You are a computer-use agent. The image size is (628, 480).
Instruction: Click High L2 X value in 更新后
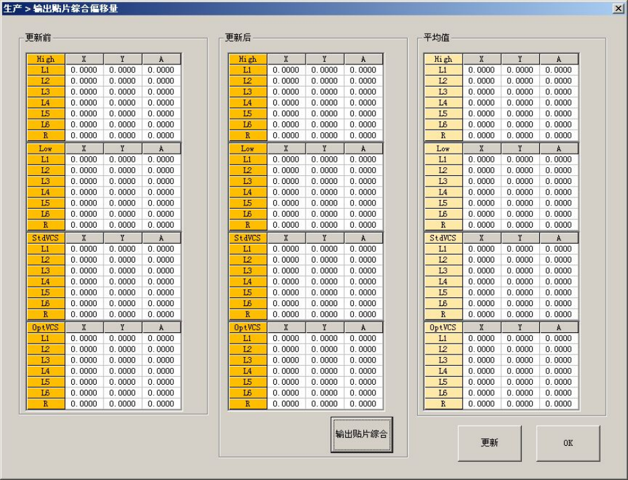click(x=286, y=81)
